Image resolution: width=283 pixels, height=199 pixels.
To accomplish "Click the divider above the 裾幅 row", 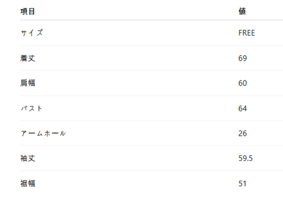I will pyautogui.click(x=151, y=171).
